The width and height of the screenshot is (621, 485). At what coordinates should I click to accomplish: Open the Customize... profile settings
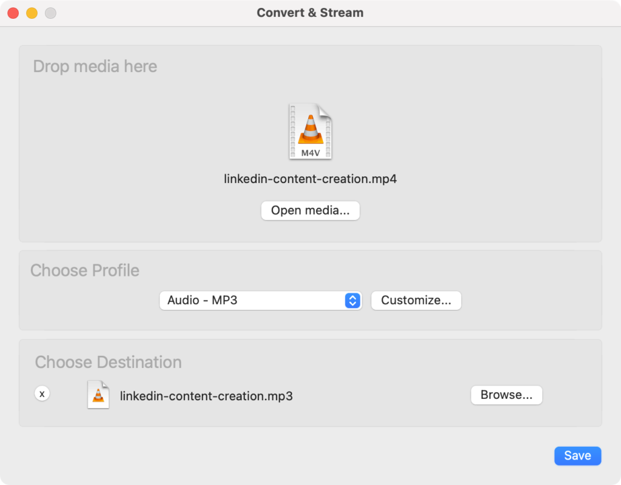pos(416,300)
